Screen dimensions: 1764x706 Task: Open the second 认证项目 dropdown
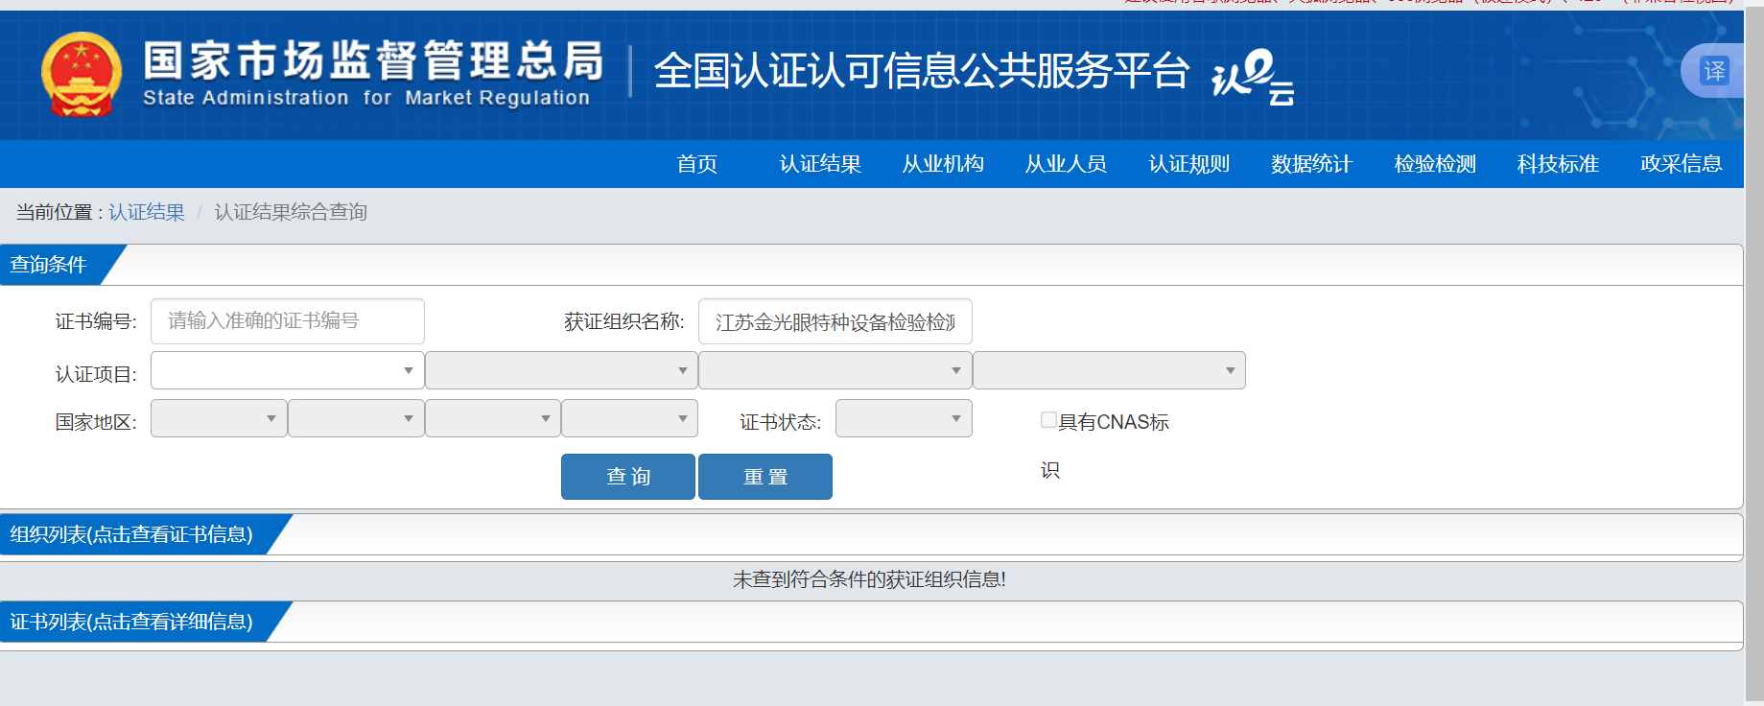(561, 370)
